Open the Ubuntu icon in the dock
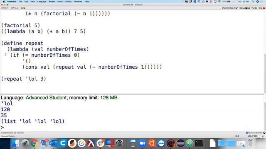266x149 pixels. (152, 143)
